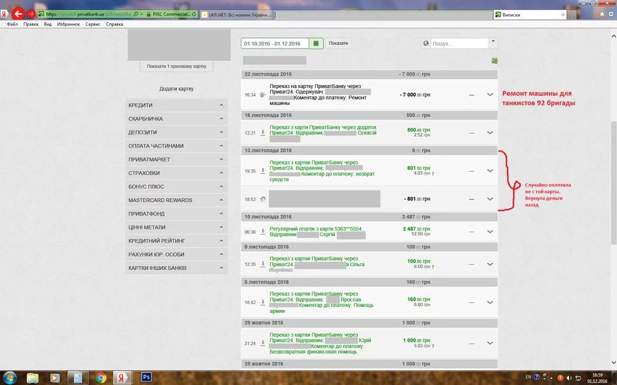The image size is (617, 385).
Task: Open the БОНУС ПЛЮС sidebar item
Action: click(176, 187)
